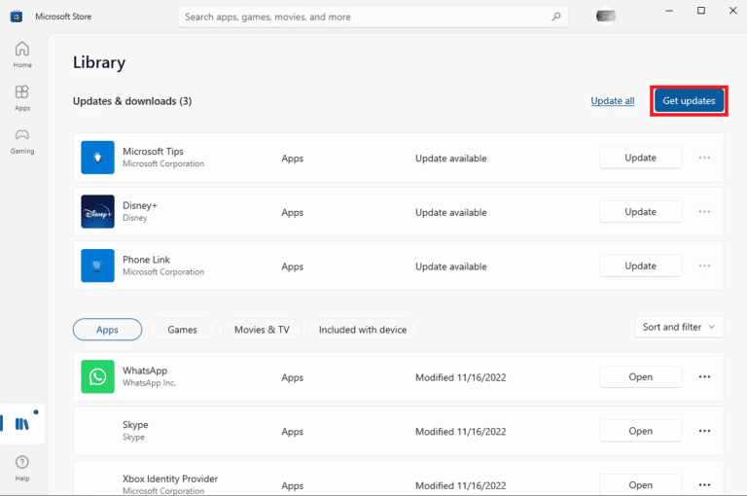Image resolution: width=747 pixels, height=496 pixels.
Task: Switch to Movies & TV tab
Action: tap(262, 330)
